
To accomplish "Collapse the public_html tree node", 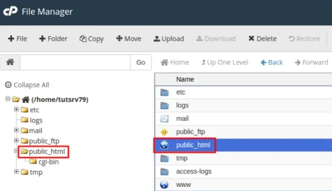I will tap(16, 151).
